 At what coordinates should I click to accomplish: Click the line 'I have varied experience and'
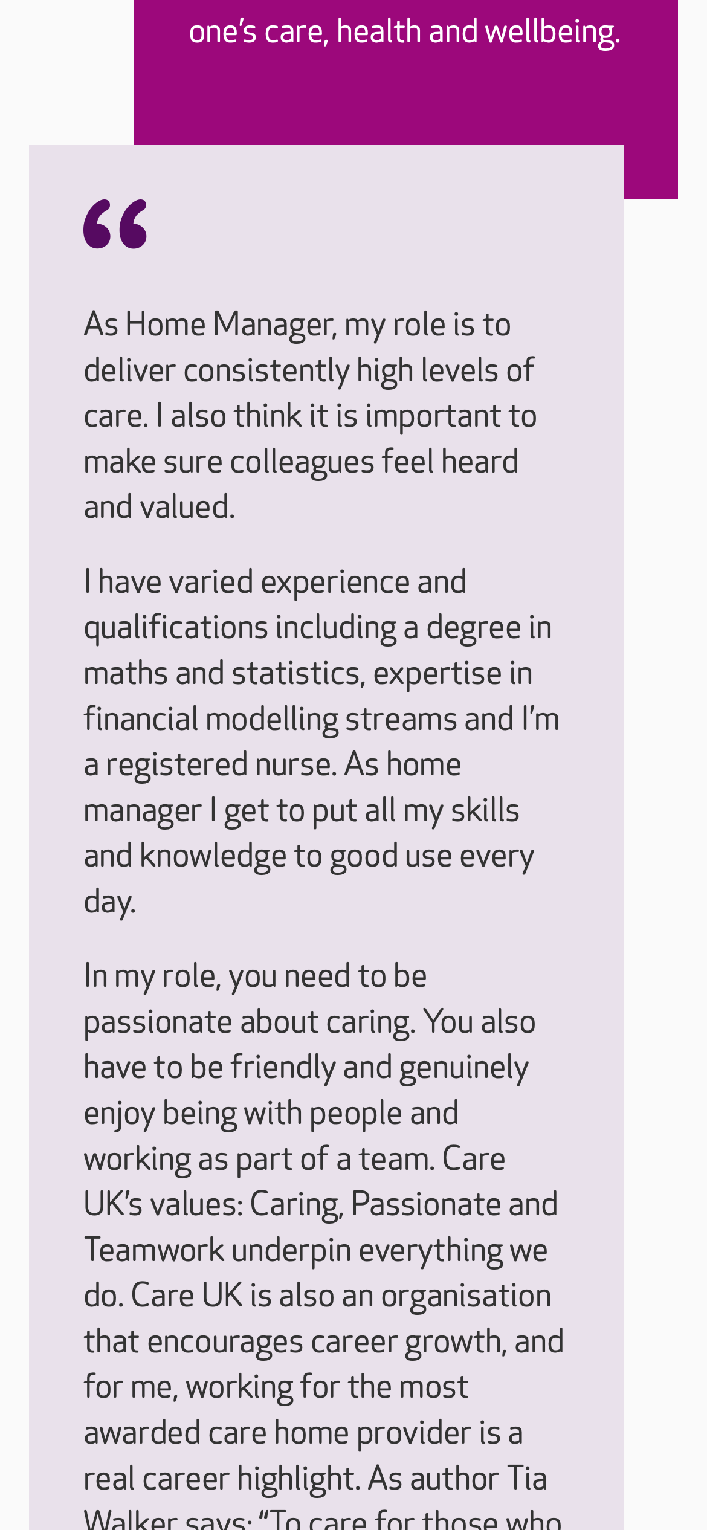275,582
